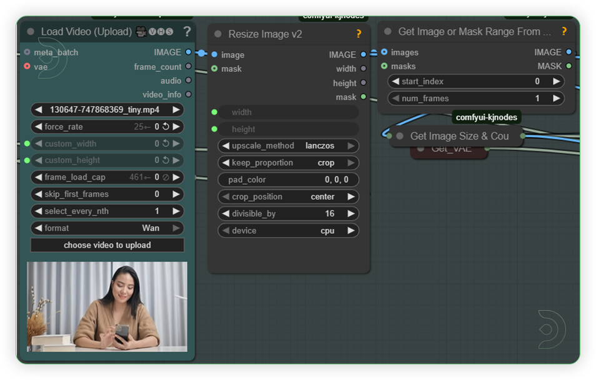Reset custom_height with the reset icon
Viewport: 596px width, 380px height.
click(166, 160)
